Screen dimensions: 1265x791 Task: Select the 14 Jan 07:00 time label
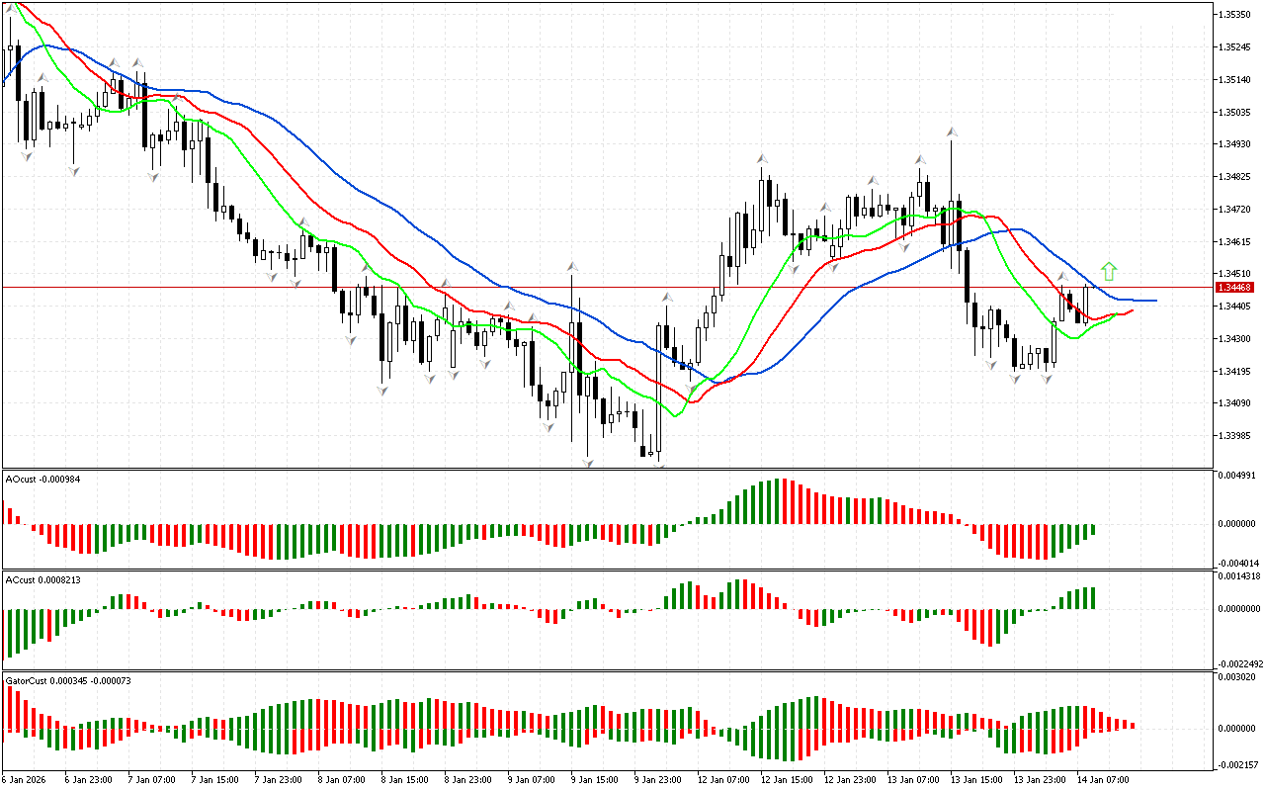pos(1102,779)
